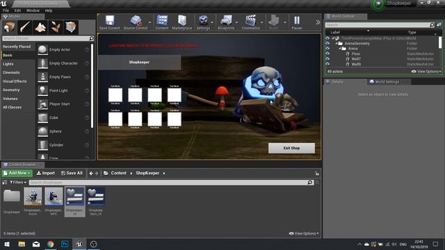Image resolution: width=445 pixels, height=250 pixels.
Task: Select the Content Browser tab
Action: coord(22,165)
